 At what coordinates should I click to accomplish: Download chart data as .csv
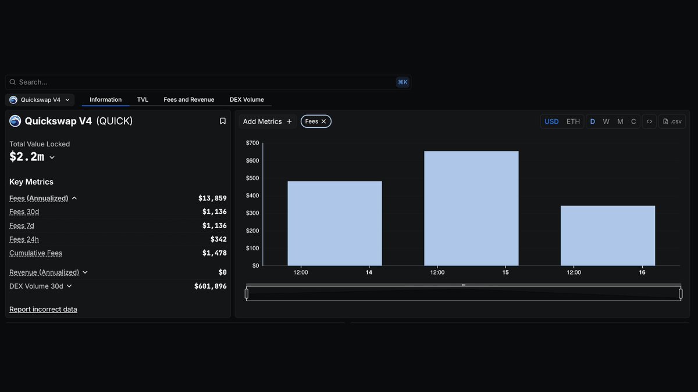pos(672,121)
